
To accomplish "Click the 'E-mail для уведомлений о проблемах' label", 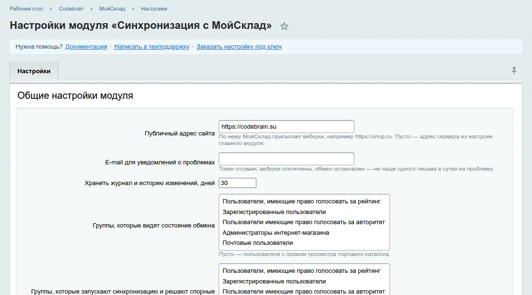I will 160,162.
